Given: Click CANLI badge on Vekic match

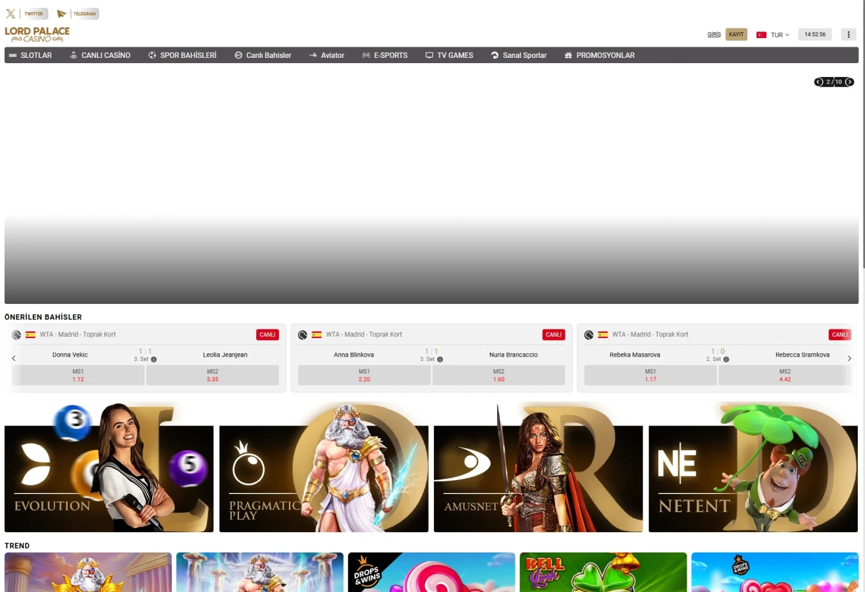Looking at the screenshot, I should (x=267, y=335).
